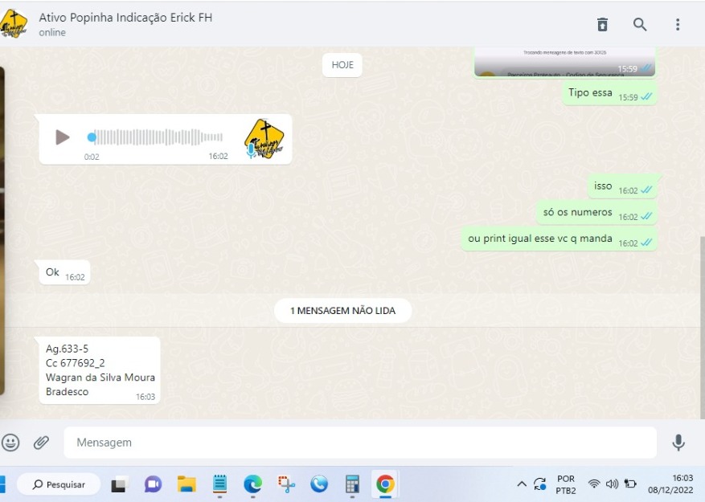This screenshot has height=502, width=705.
Task: Open the three-dot chat menu
Action: pos(678,24)
